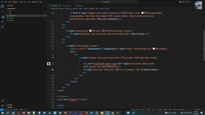Open the Explorer view in activity bar
The width and height of the screenshot is (205, 115).
[3, 6]
